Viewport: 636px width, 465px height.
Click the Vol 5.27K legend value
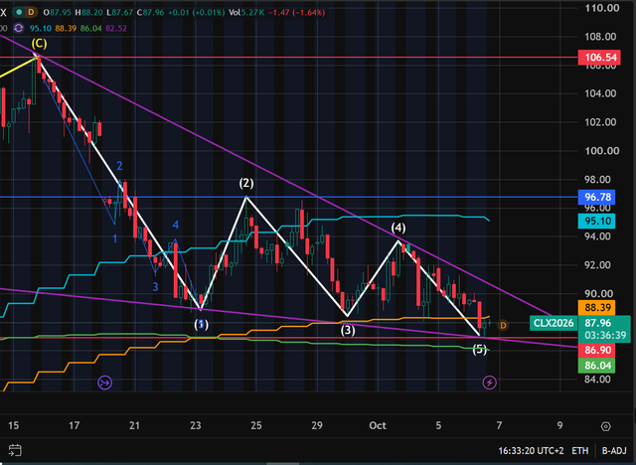coord(246,13)
